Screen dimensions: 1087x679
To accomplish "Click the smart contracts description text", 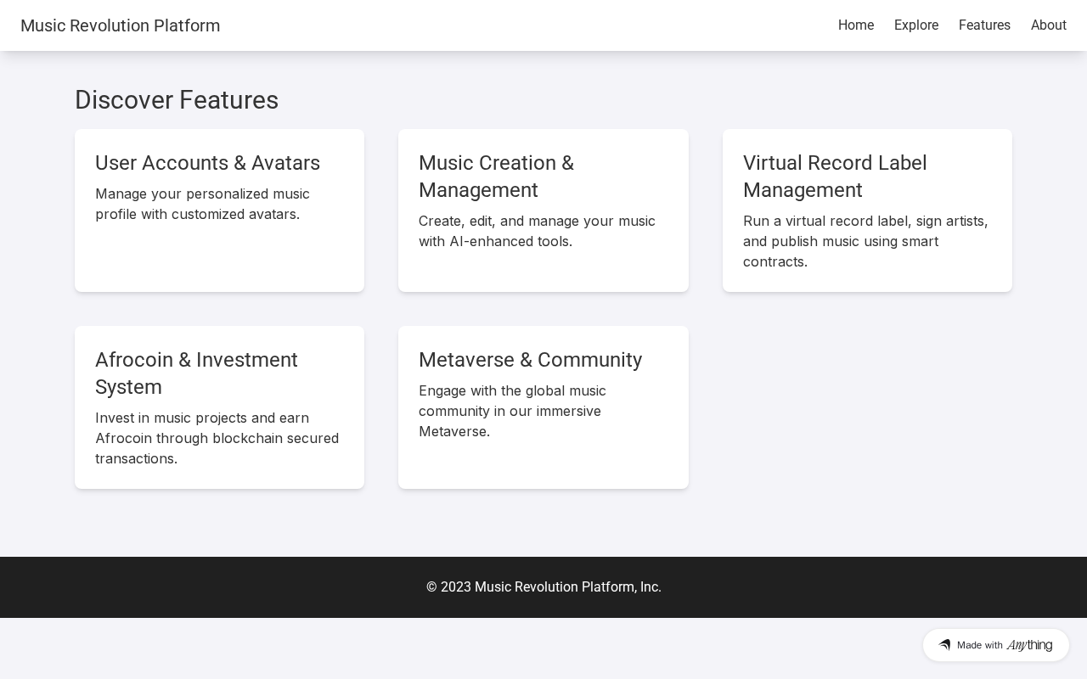I will pos(865,241).
